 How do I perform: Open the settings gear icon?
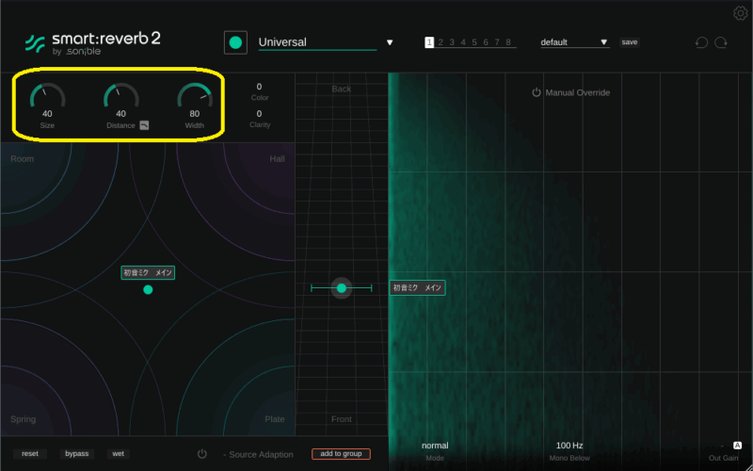[740, 13]
